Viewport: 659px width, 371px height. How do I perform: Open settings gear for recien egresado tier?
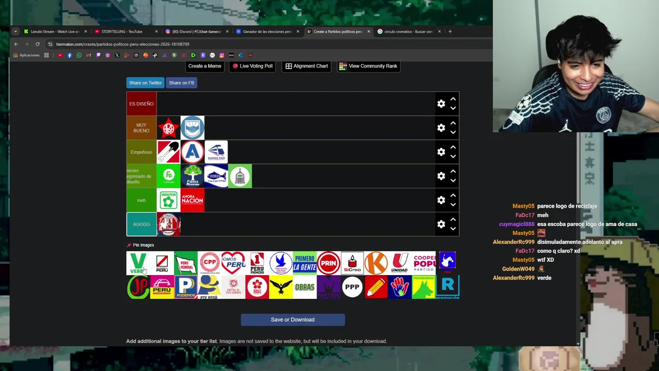[x=441, y=176]
